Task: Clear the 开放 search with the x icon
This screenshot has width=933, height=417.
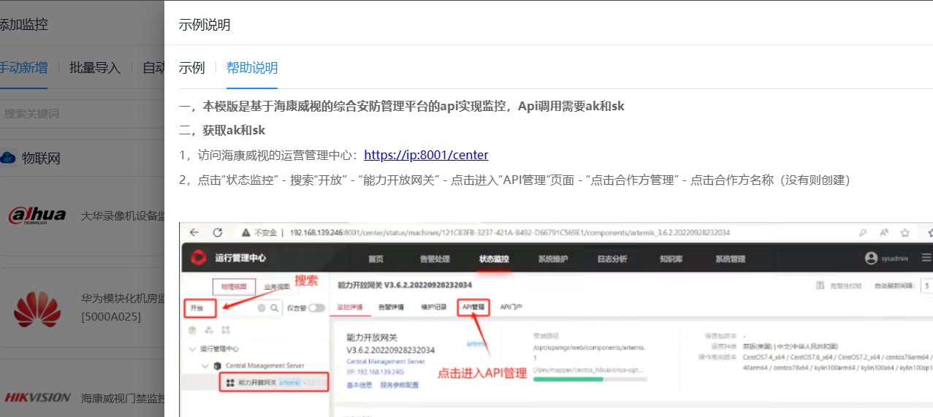Action: pos(262,308)
